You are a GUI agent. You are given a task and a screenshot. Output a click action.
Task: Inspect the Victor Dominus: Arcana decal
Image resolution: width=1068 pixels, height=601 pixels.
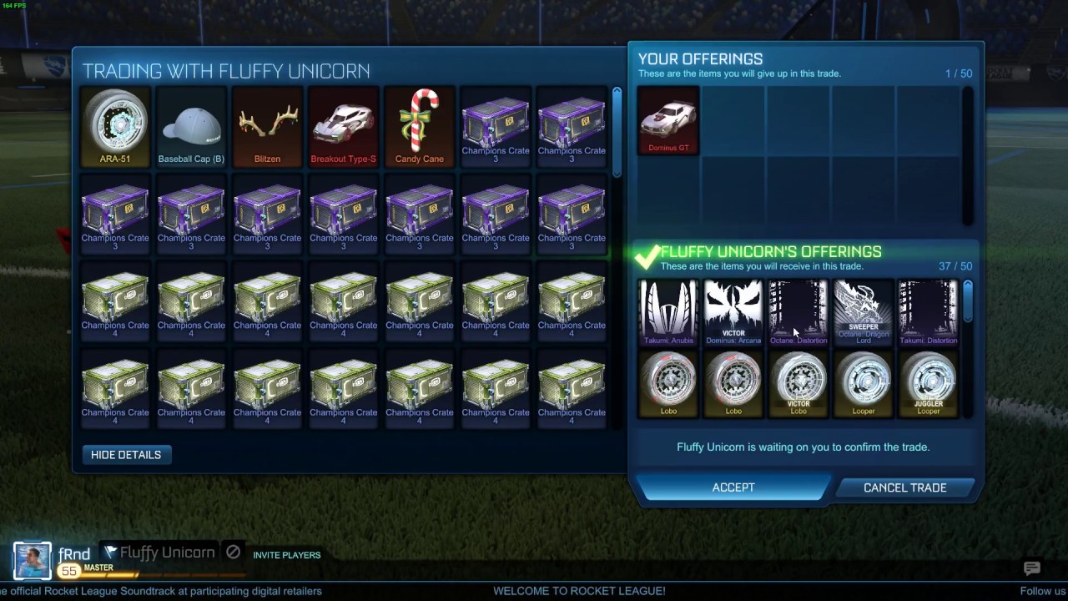pyautogui.click(x=733, y=313)
